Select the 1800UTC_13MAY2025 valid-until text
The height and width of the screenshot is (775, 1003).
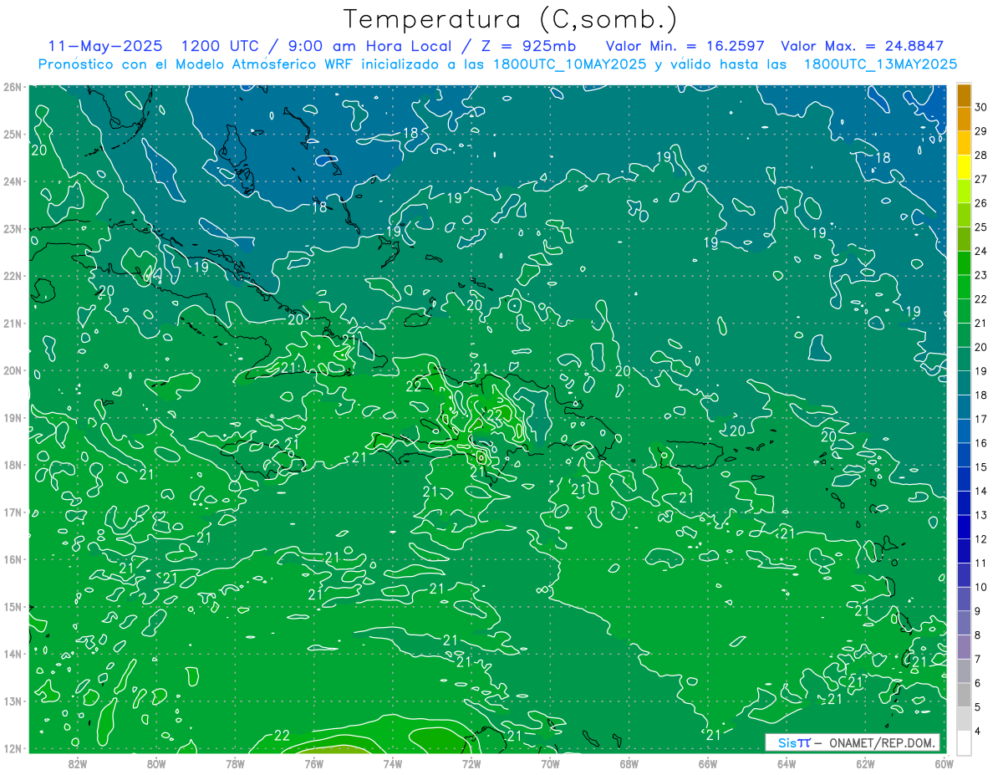pos(879,64)
